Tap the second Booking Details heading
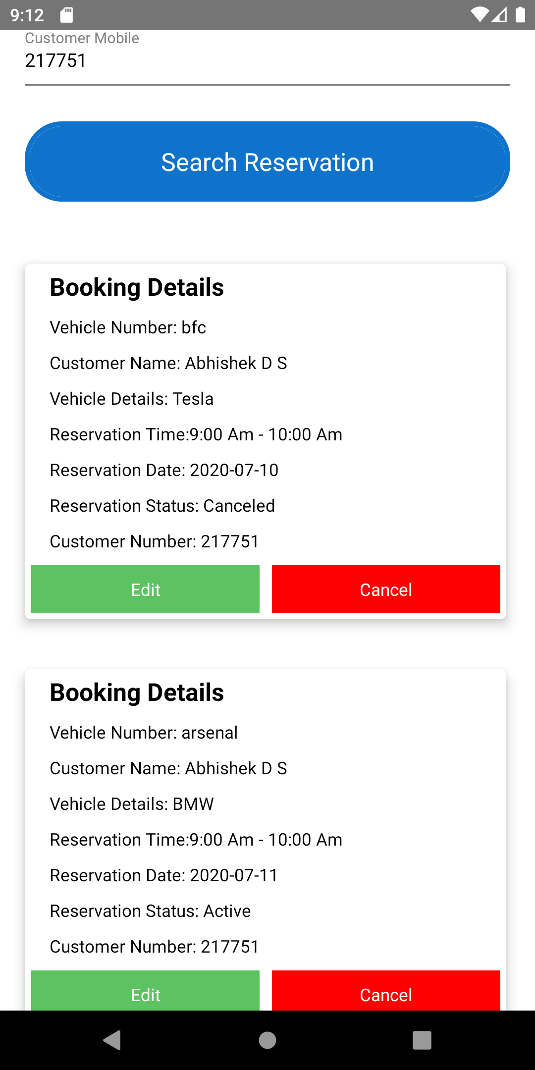The width and height of the screenshot is (535, 1070). (x=137, y=693)
